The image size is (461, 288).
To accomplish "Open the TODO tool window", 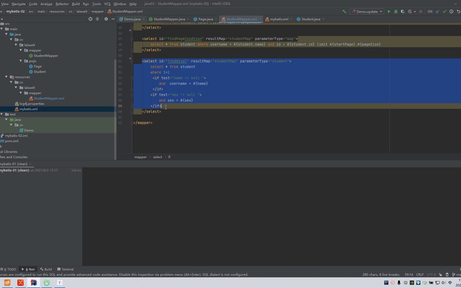I will click(8, 269).
